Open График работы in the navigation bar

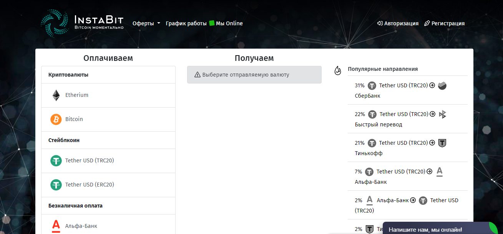tap(186, 23)
